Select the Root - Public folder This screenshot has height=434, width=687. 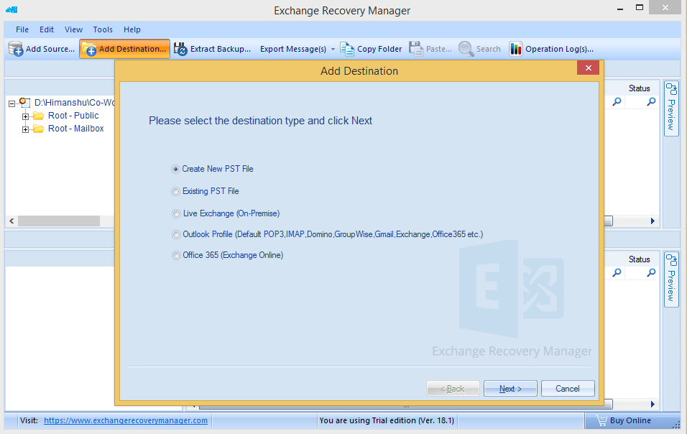click(x=73, y=116)
